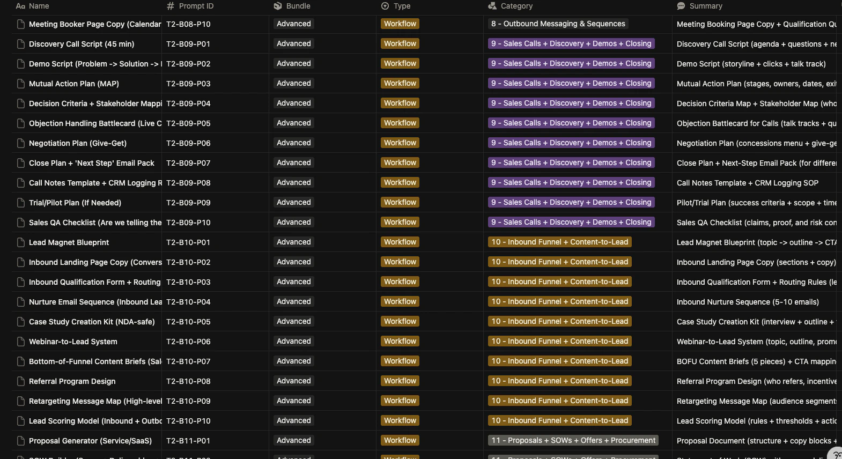Screen dimensions: 842x459
Task: Open the Negotiation Plan (Give-Get) page
Action: point(78,143)
